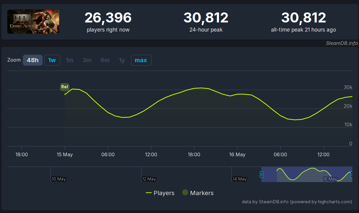
Task: Click the 15 May x-axis label
Action: coord(65,155)
